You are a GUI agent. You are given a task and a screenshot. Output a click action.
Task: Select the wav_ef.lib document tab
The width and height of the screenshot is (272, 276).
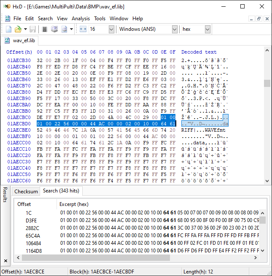19,41
